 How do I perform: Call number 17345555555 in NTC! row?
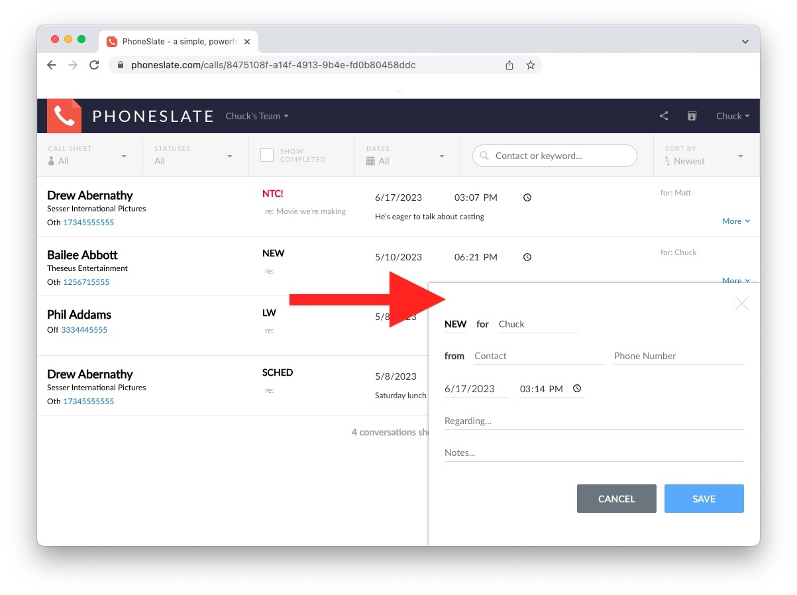click(89, 223)
